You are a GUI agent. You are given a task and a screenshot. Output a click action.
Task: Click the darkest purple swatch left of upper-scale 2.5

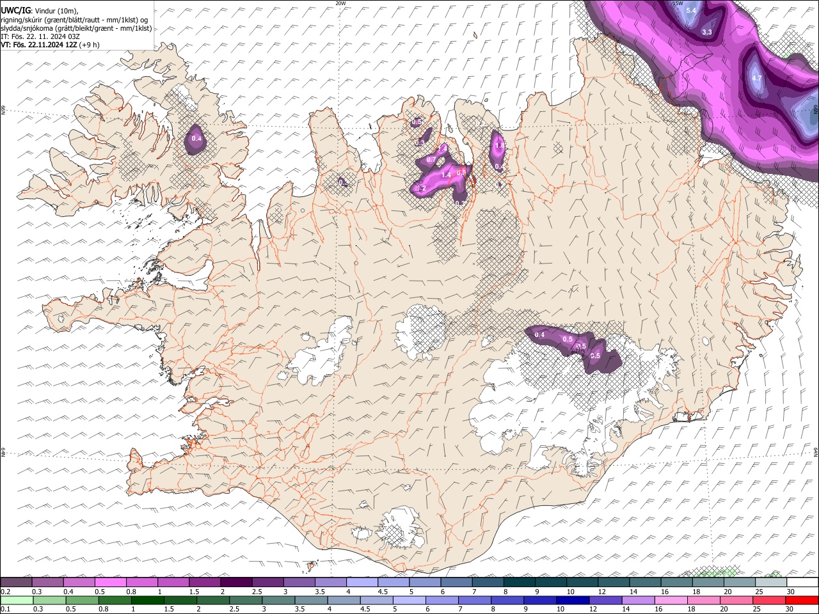236,583
